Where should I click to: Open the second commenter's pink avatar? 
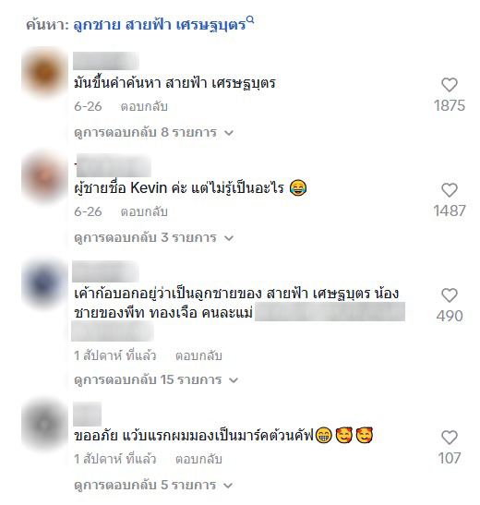(x=44, y=177)
